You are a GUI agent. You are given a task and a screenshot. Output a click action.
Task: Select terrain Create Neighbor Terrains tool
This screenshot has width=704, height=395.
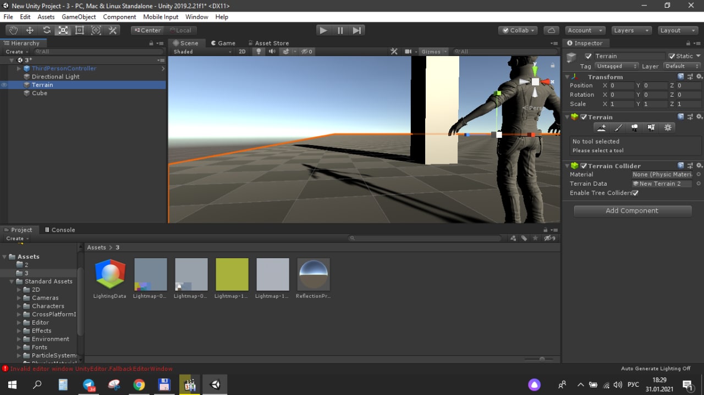tap(602, 127)
